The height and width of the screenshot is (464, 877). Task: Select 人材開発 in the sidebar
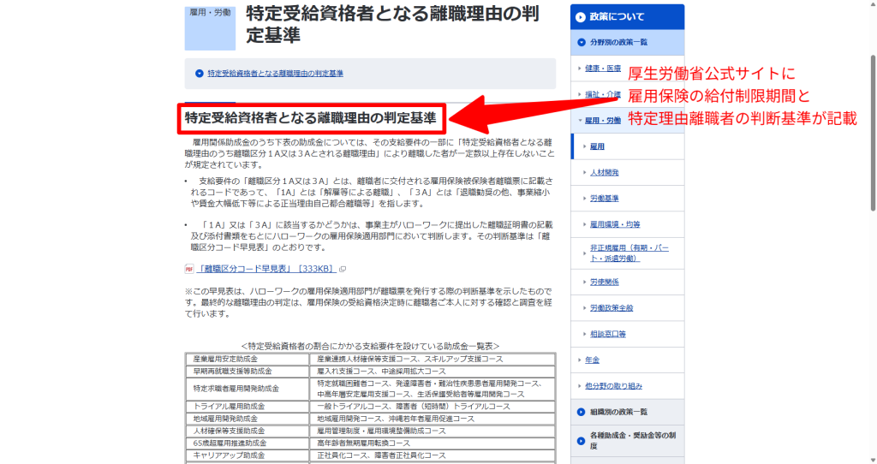coord(604,172)
